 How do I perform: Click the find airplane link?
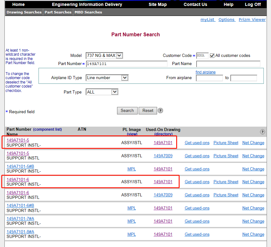(206, 72)
